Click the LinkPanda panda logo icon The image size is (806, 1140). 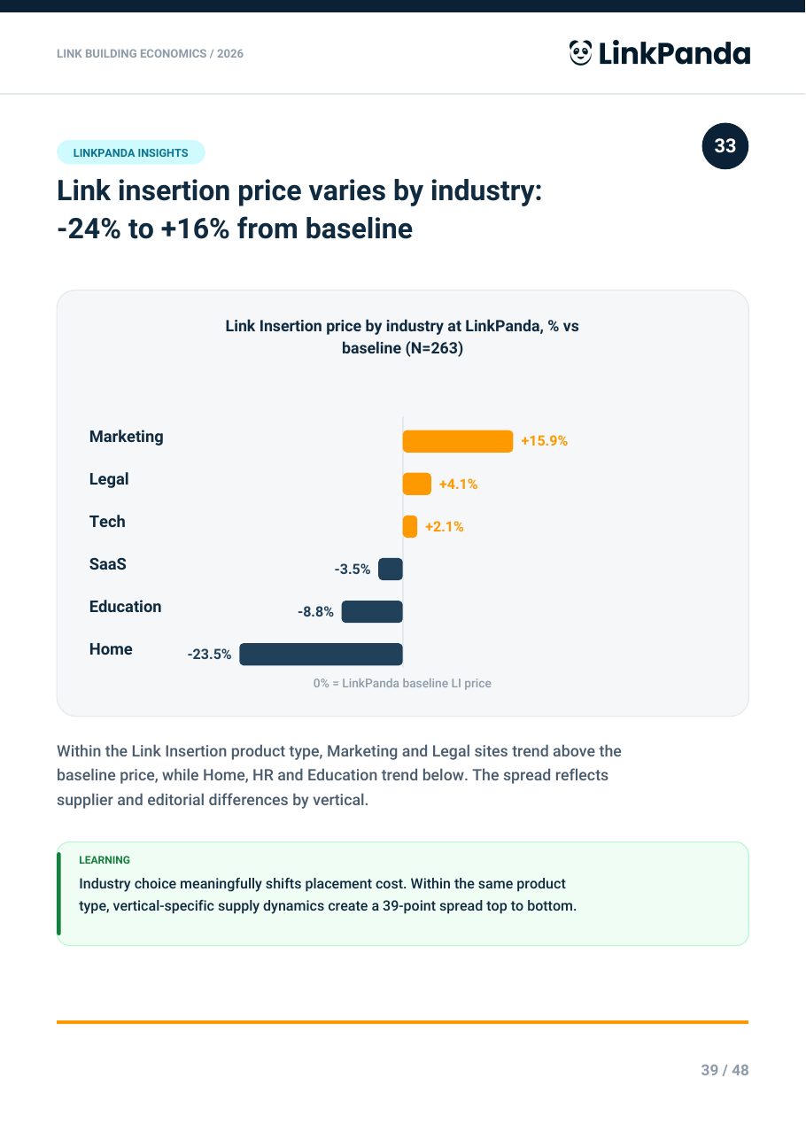pyautogui.click(x=580, y=53)
